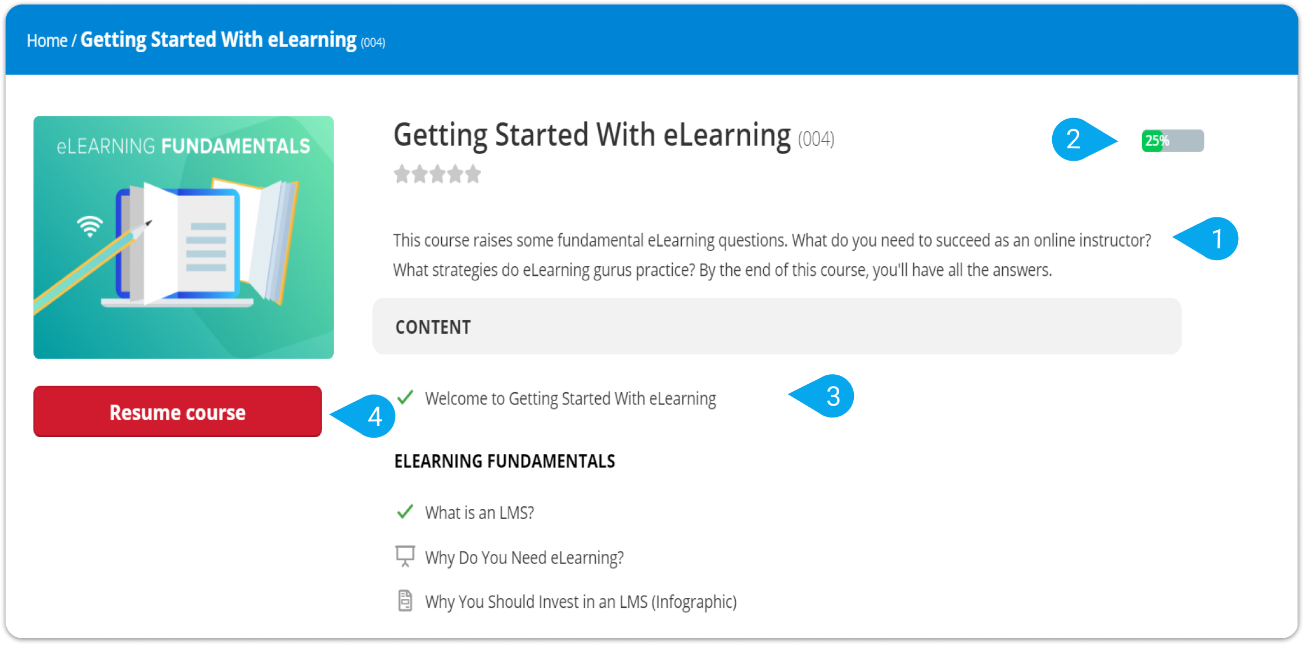This screenshot has height=645, width=1304.
Task: Click the Getting Started With eLearning breadcrumb title
Action: 219,40
